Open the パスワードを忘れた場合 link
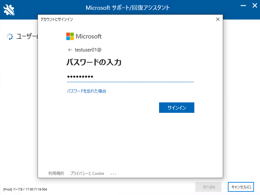Image resolution: width=260 pixels, height=195 pixels. tap(86, 91)
